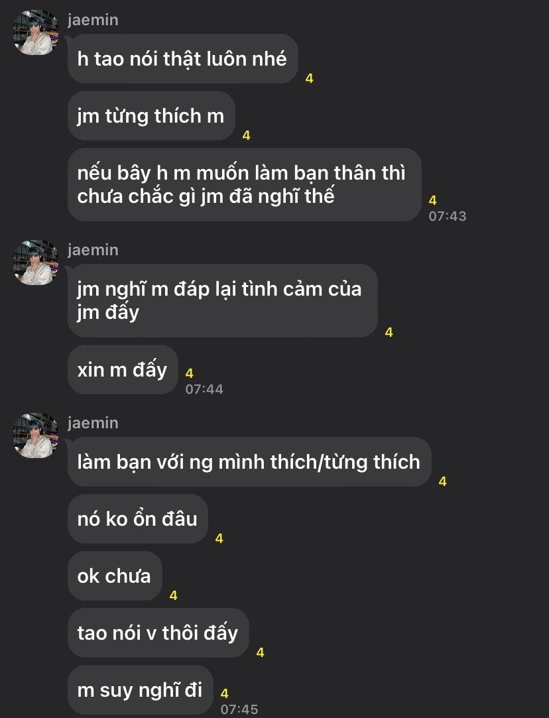Select the 'làm bạn với ng mình thích' bubble
549x718 pixels.
pos(249,462)
